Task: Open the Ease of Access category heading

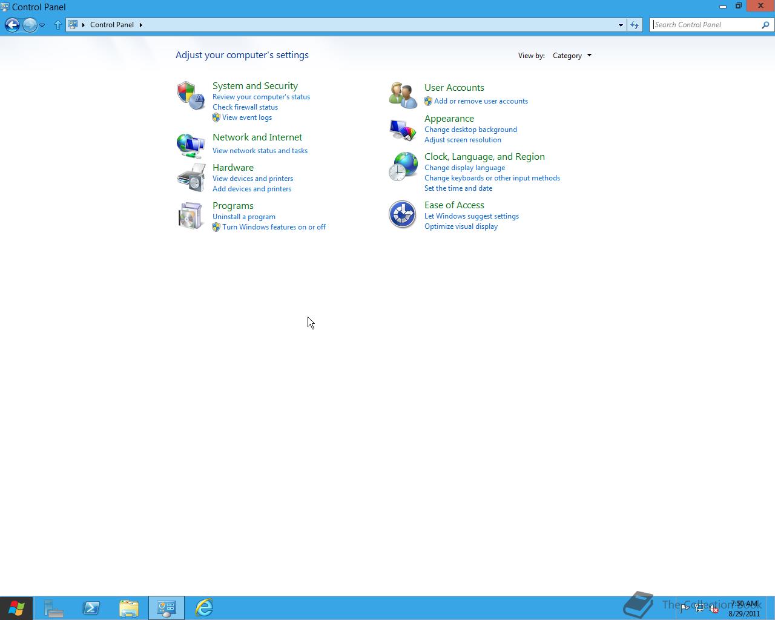Action: pos(454,205)
